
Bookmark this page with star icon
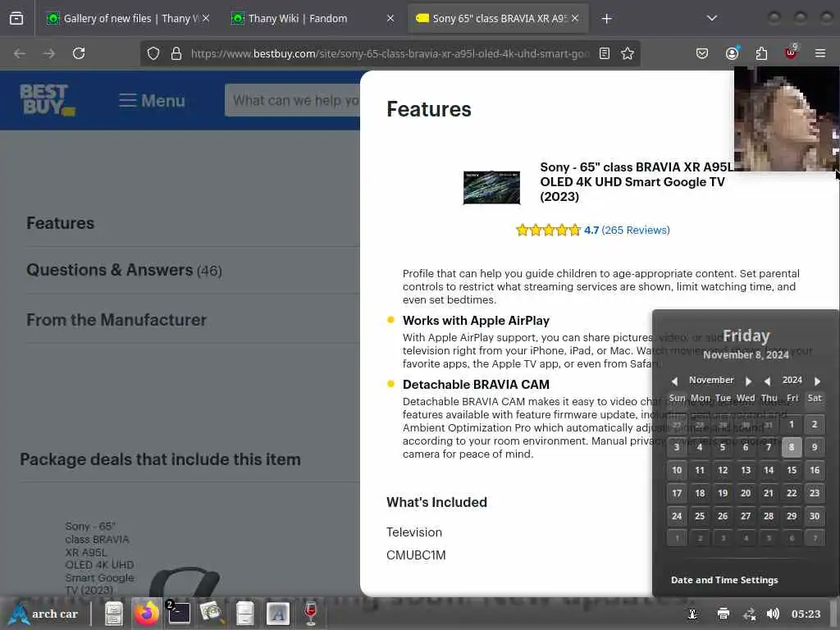coord(628,53)
